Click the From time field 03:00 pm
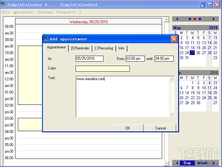The image size is (222, 167). [135, 58]
